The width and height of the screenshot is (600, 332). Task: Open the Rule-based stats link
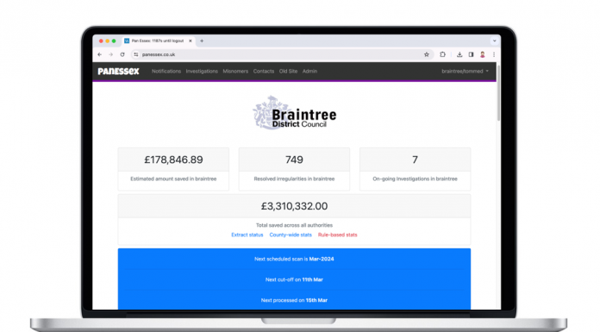tap(338, 235)
